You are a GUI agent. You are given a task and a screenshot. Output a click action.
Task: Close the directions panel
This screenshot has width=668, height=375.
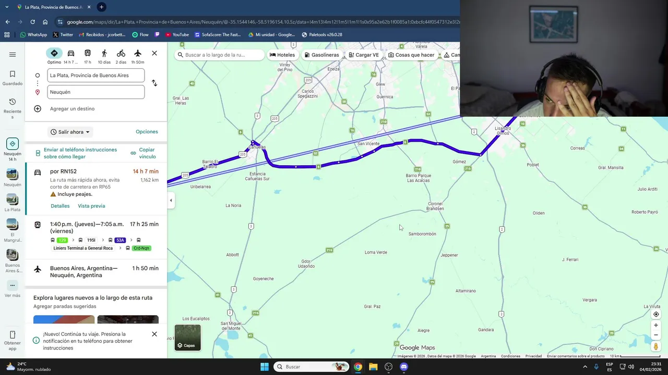click(x=154, y=53)
